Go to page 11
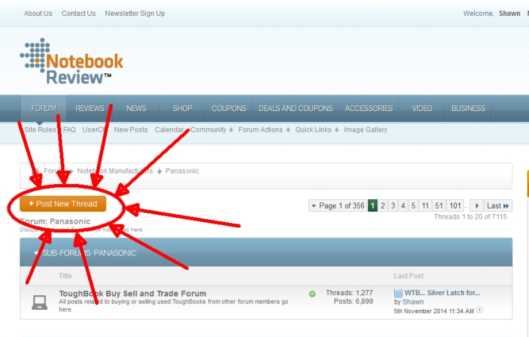The height and width of the screenshot is (337, 529). coord(425,205)
